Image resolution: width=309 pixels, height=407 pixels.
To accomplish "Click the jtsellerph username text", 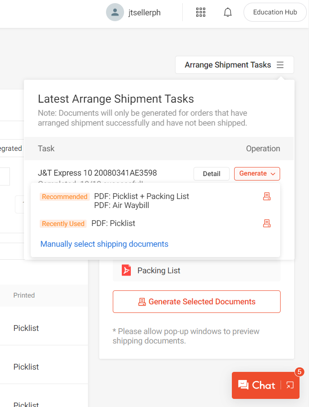I will tap(144, 12).
